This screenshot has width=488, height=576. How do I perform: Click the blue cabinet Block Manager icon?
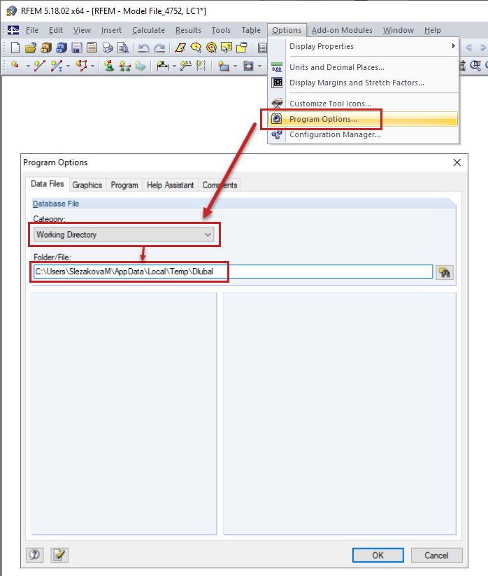coord(62,48)
